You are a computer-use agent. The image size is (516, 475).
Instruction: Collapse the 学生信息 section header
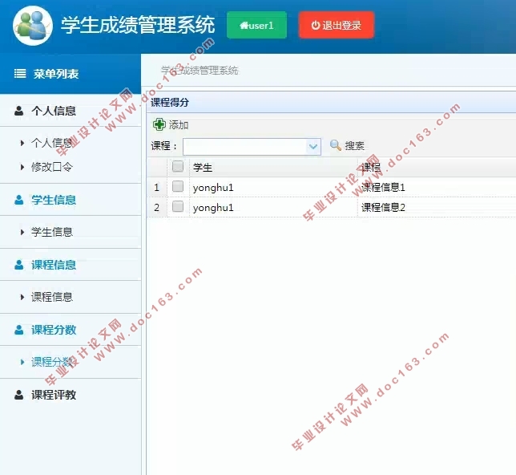71,200
